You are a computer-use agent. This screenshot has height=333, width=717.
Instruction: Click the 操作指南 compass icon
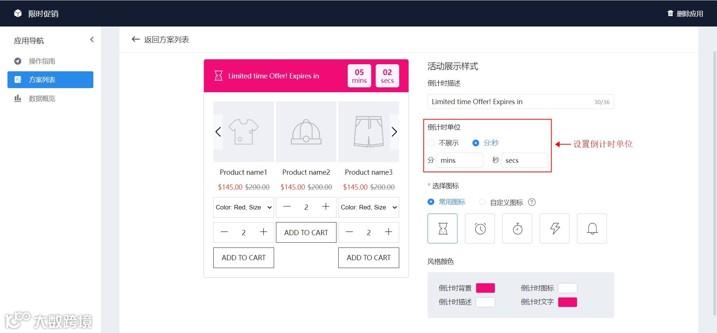click(x=18, y=61)
